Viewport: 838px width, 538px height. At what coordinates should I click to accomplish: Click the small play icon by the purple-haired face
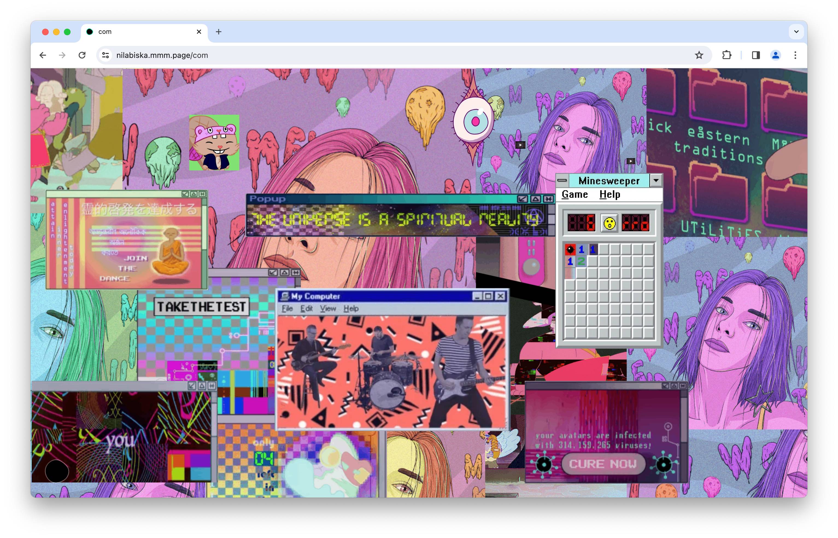click(520, 145)
